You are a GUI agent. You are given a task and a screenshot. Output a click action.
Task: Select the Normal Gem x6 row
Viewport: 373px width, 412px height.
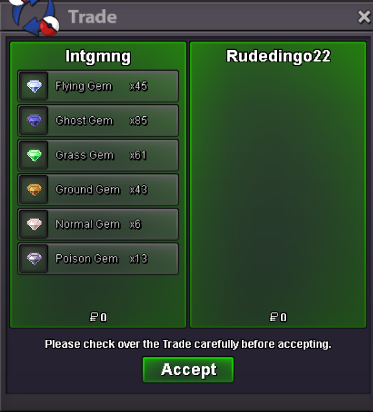pos(98,224)
